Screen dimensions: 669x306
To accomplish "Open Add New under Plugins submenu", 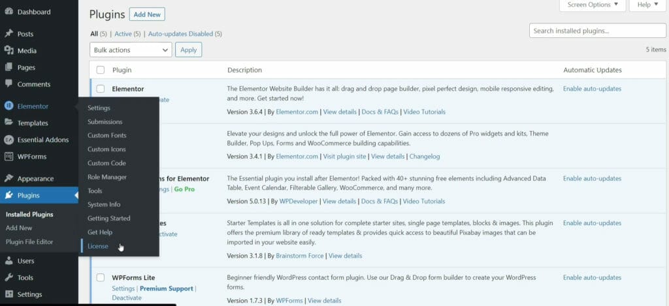I will pyautogui.click(x=19, y=228).
